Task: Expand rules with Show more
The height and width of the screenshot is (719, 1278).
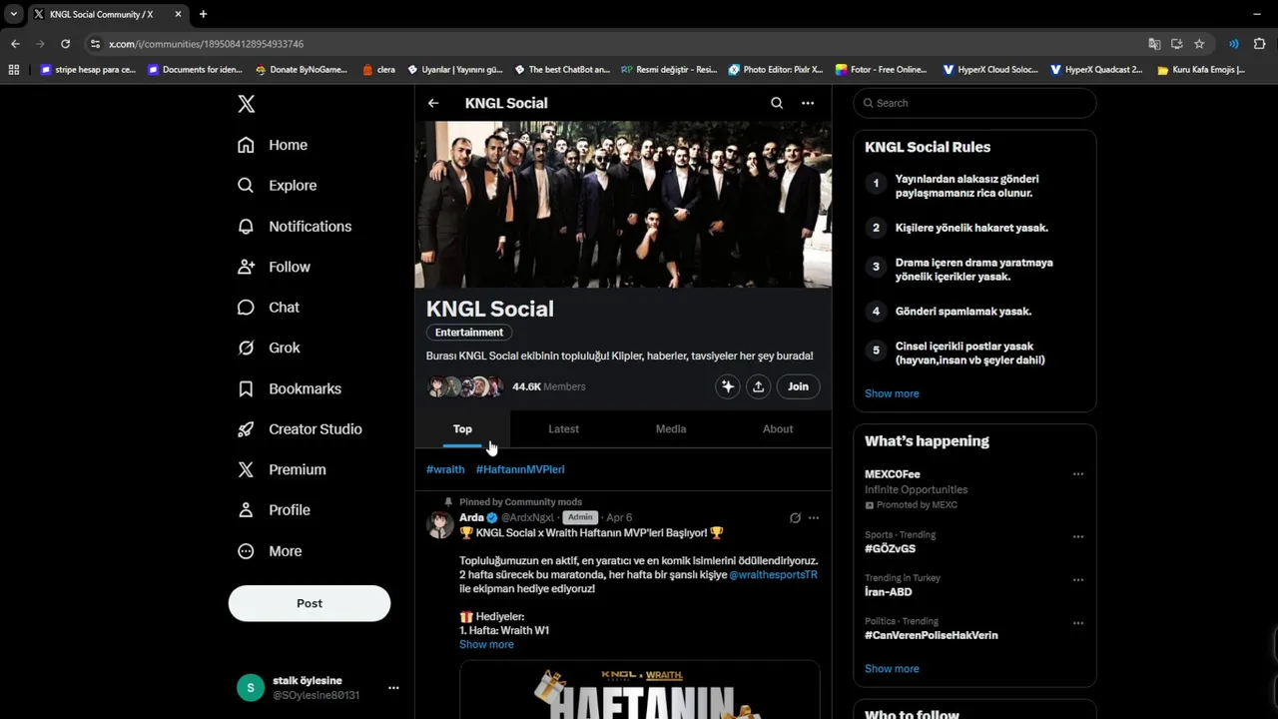Action: tap(892, 393)
